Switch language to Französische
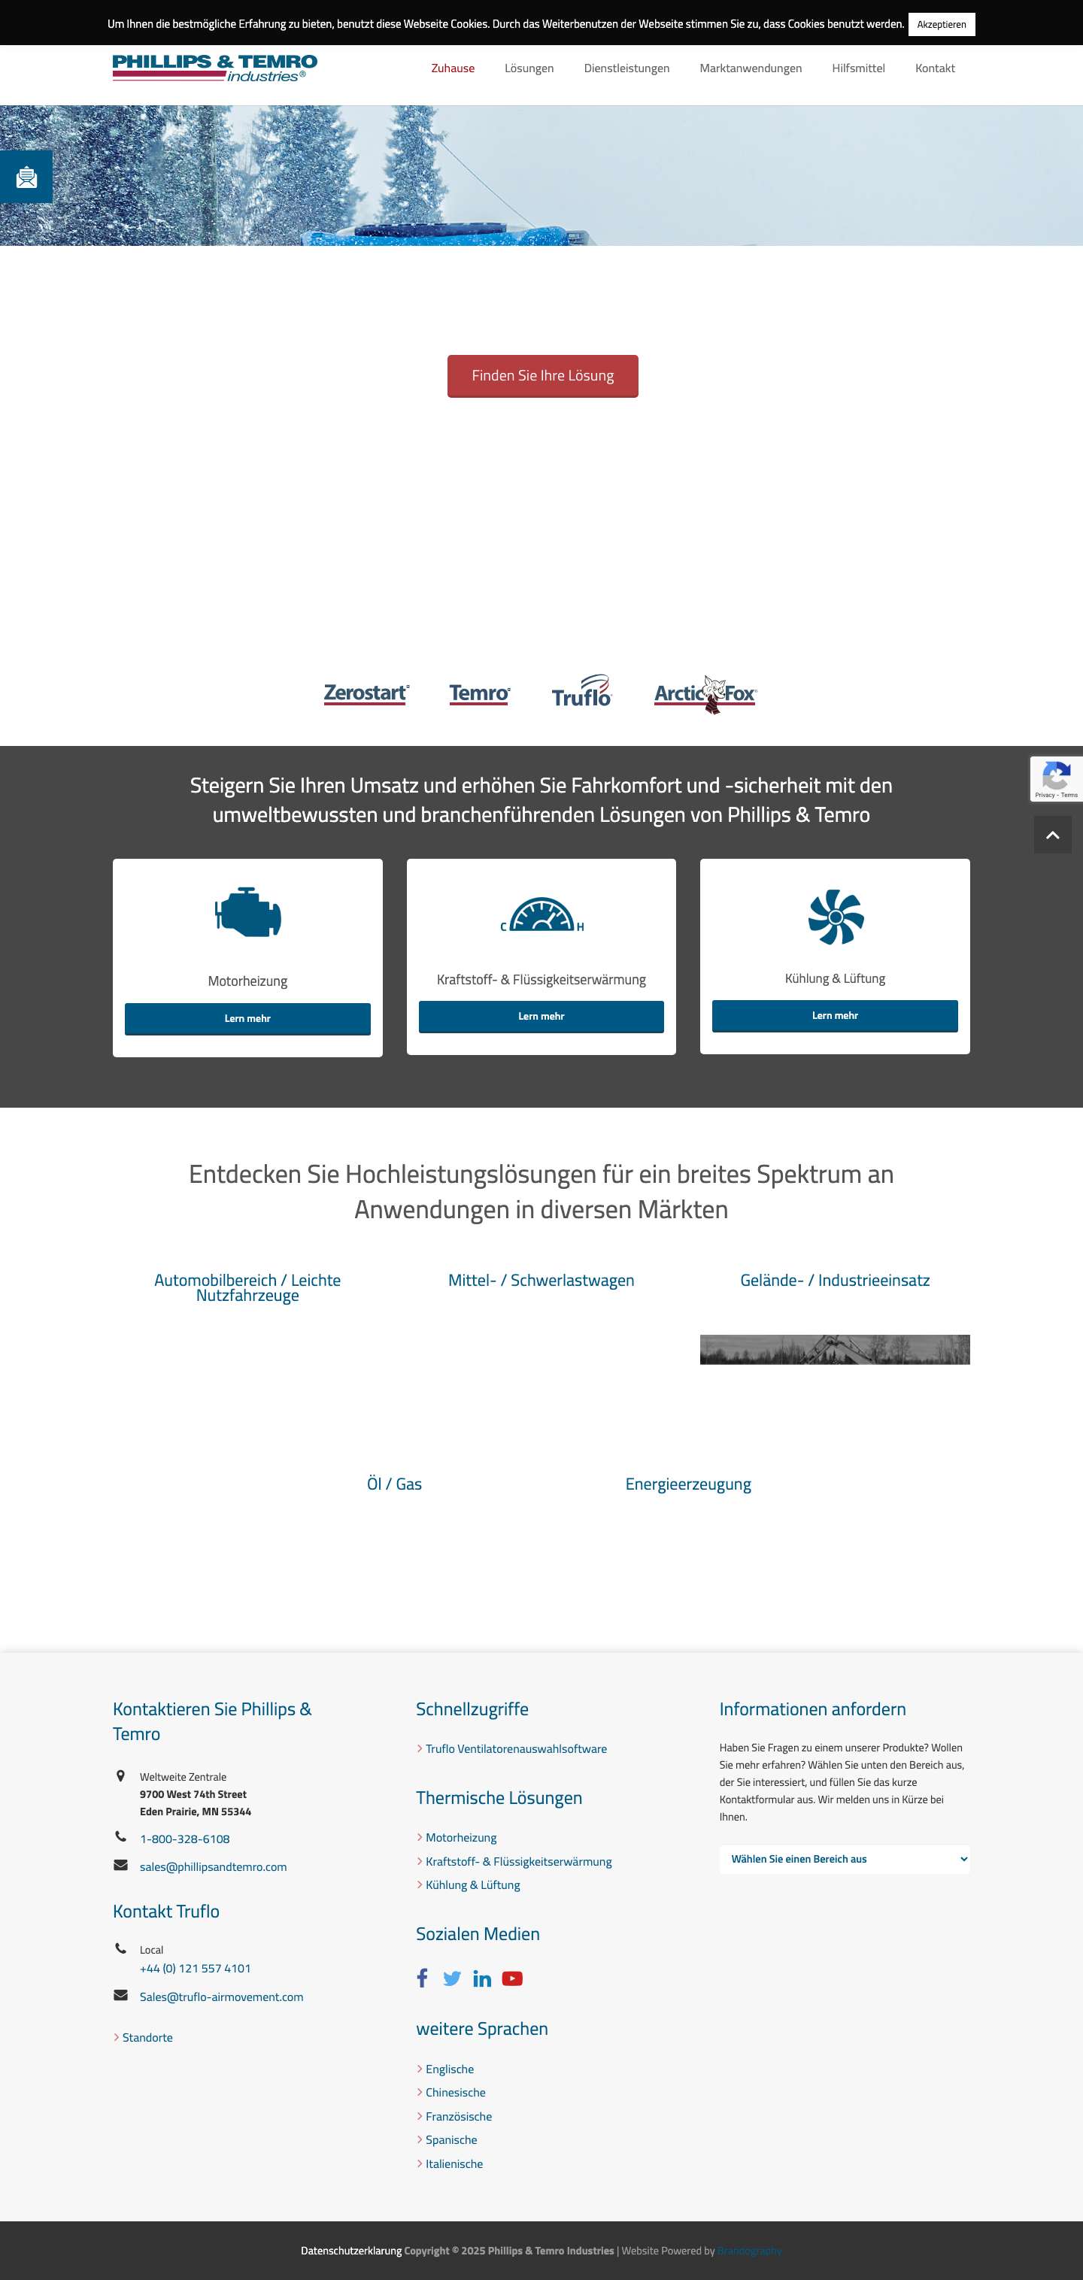Image resolution: width=1083 pixels, height=2280 pixels. [458, 2116]
